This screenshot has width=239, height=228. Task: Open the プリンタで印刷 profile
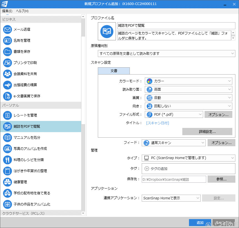[x=7, y=63]
